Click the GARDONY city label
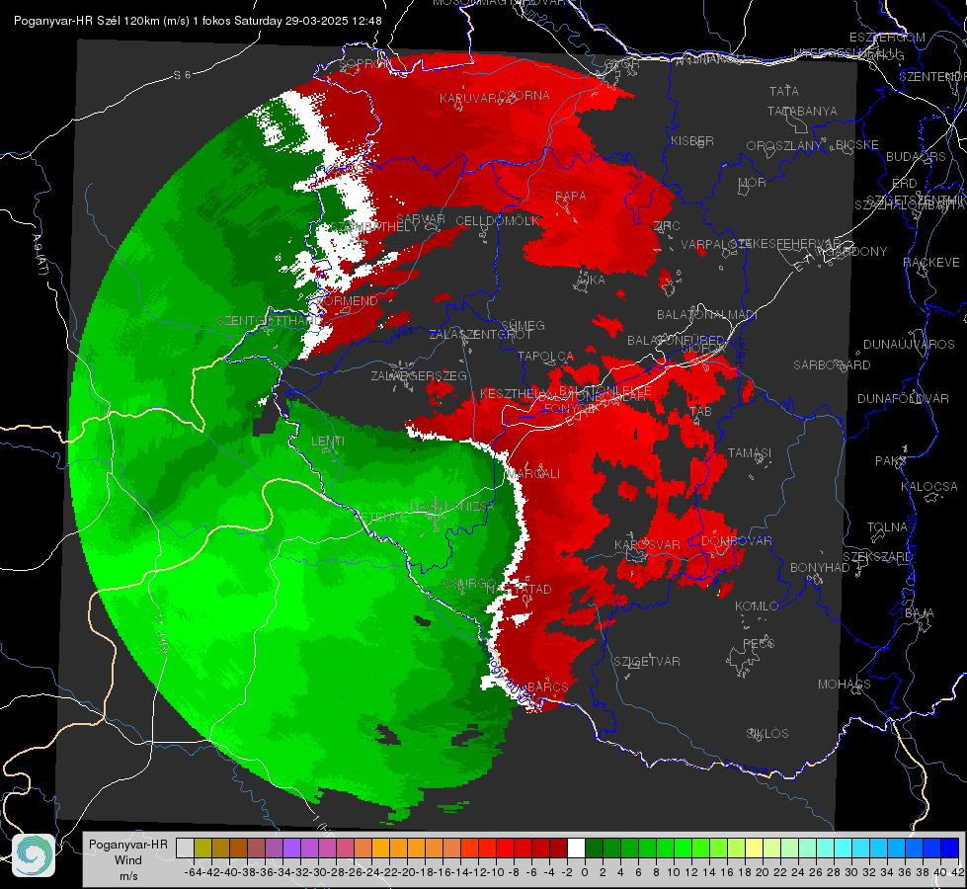 (857, 252)
